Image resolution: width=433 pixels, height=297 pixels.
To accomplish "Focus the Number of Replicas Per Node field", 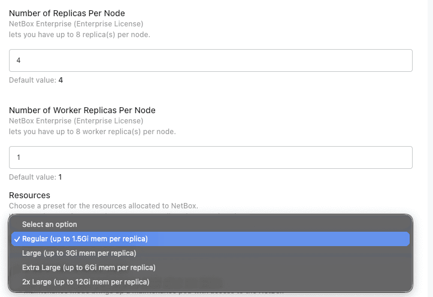I will (211, 60).
